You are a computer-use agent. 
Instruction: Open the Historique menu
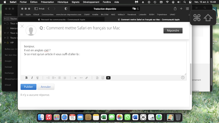click(63, 2)
